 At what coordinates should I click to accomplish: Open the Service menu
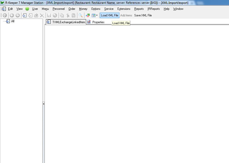109,9
